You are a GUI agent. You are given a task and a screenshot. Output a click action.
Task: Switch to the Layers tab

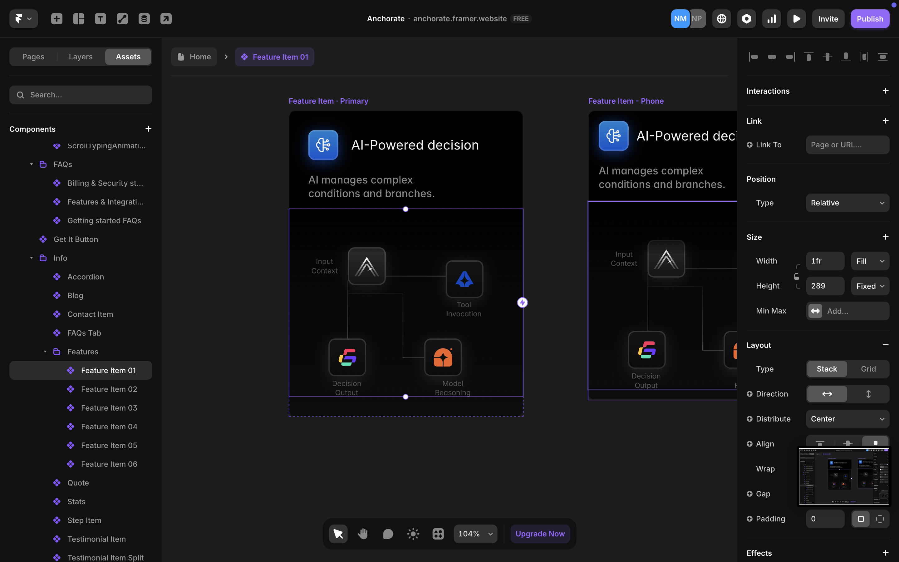81,57
